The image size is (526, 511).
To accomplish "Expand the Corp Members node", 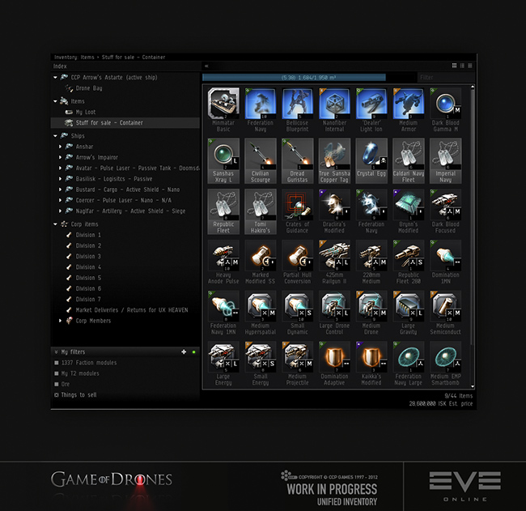I will 61,321.
